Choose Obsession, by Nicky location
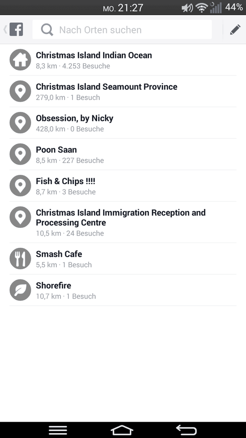 point(123,122)
